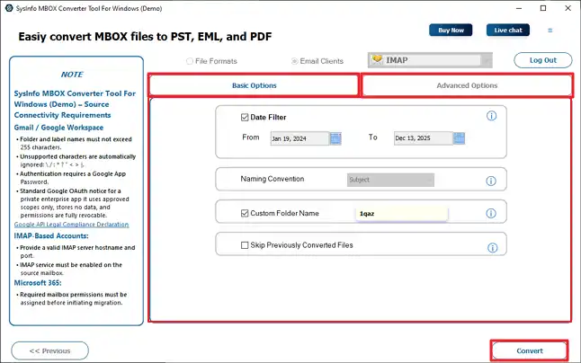The width and height of the screenshot is (581, 363).
Task: Disable the Custom Folder Name checkbox
Action: [245, 213]
